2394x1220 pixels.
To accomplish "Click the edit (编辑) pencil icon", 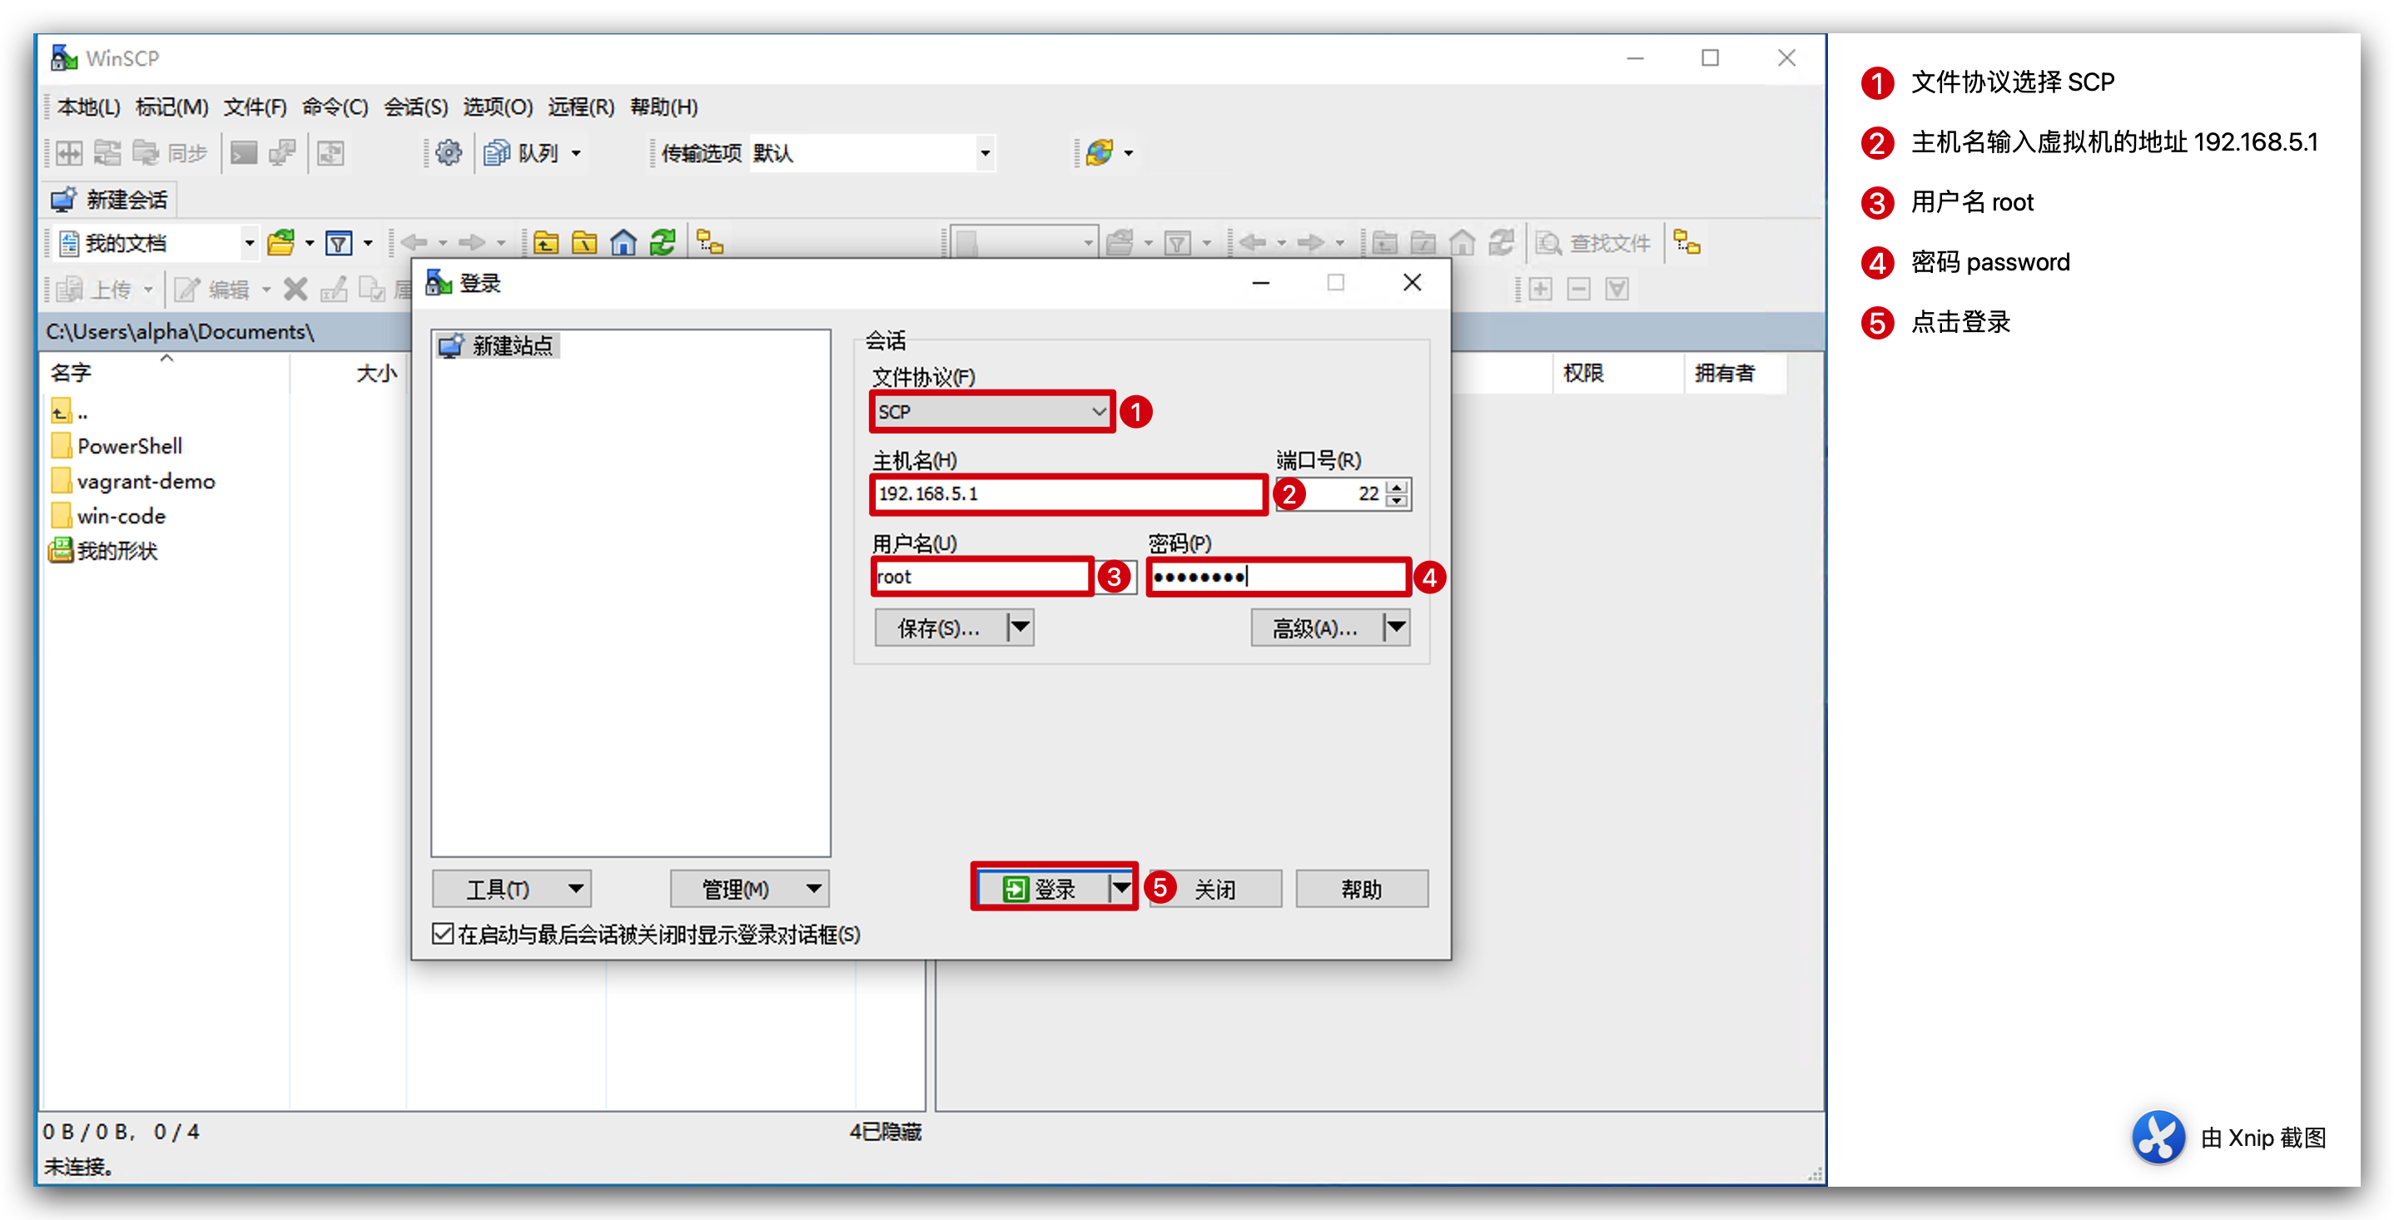I will tap(186, 290).
